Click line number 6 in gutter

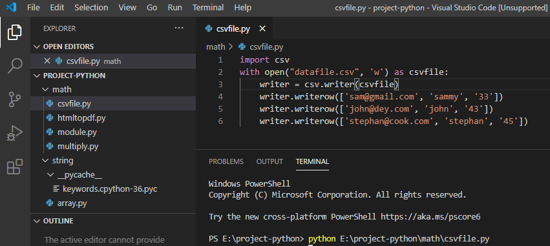[220, 121]
